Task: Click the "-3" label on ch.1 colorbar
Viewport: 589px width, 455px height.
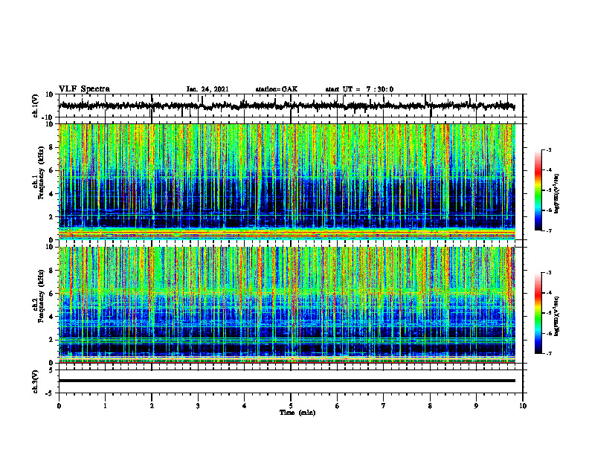Action: tap(548, 150)
